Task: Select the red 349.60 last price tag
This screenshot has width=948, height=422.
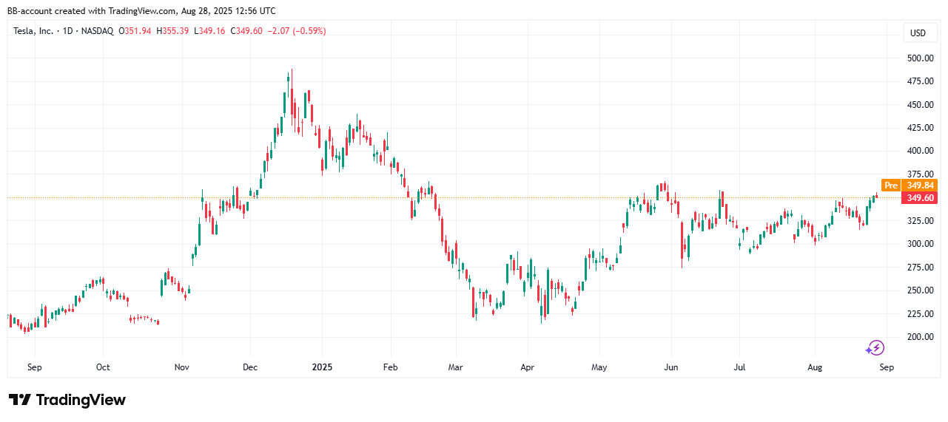Action: [x=920, y=197]
